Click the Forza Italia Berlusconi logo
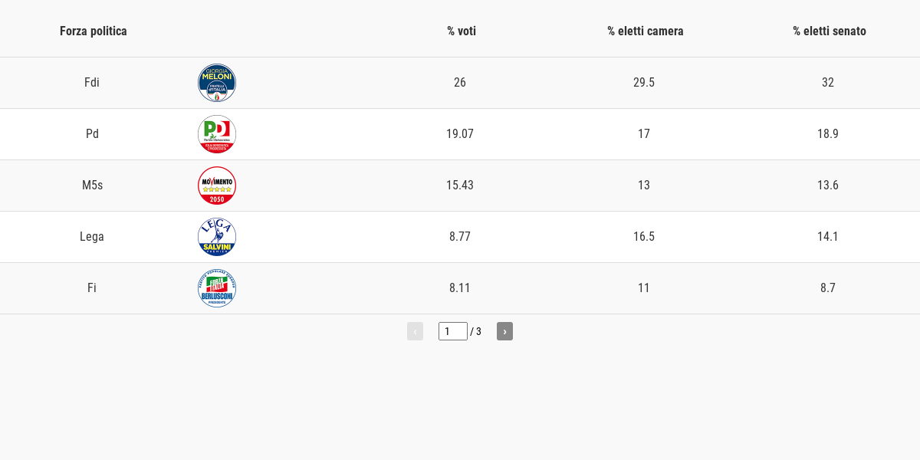The height and width of the screenshot is (460, 920). click(217, 288)
